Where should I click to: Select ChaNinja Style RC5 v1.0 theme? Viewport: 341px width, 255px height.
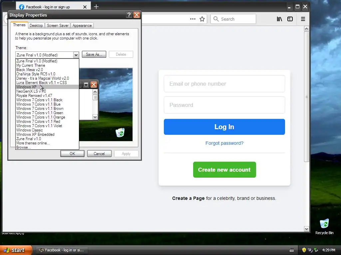(x=47, y=74)
